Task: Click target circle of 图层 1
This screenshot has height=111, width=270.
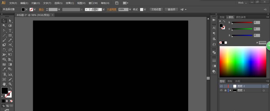Action: [264, 90]
